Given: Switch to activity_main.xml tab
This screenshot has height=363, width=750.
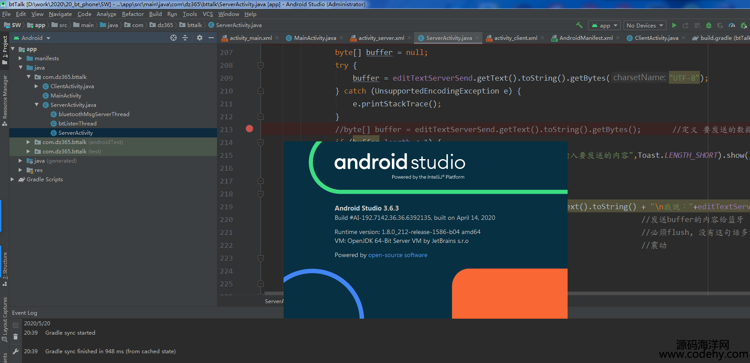Looking at the screenshot, I should 251,38.
